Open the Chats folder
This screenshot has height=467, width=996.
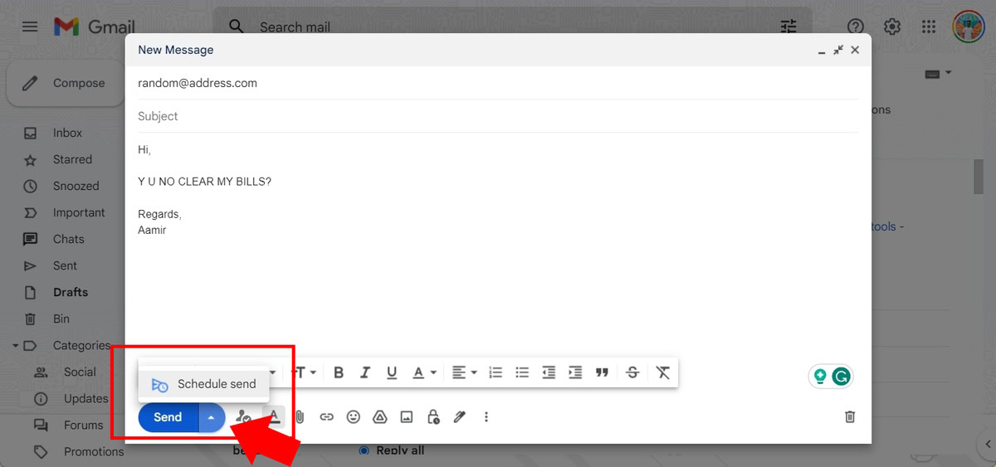[x=68, y=239]
